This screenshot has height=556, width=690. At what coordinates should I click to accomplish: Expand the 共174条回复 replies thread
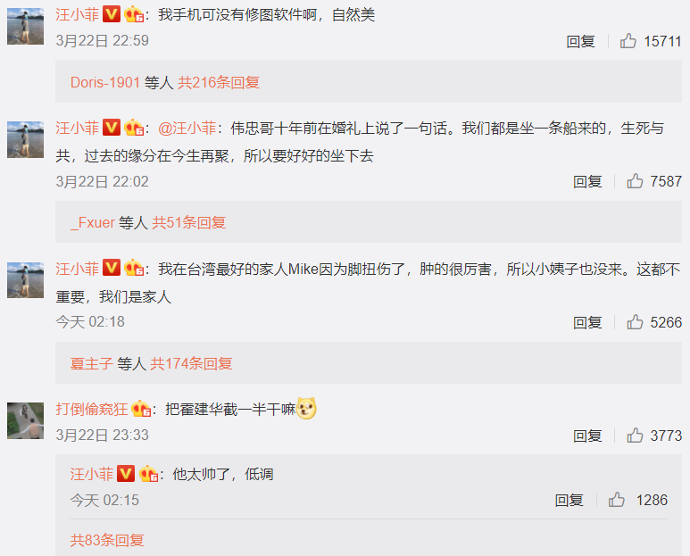click(191, 363)
